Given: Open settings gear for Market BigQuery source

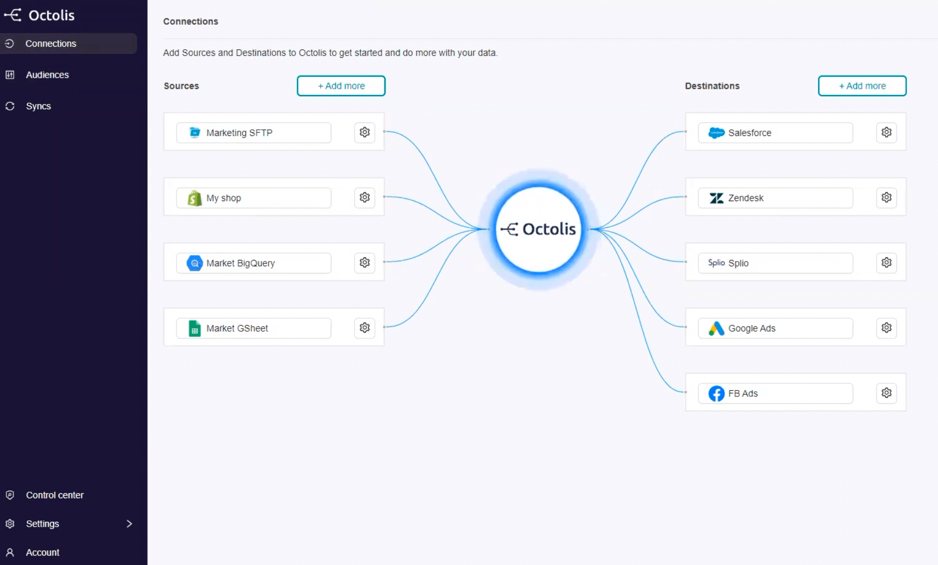Looking at the screenshot, I should point(364,263).
